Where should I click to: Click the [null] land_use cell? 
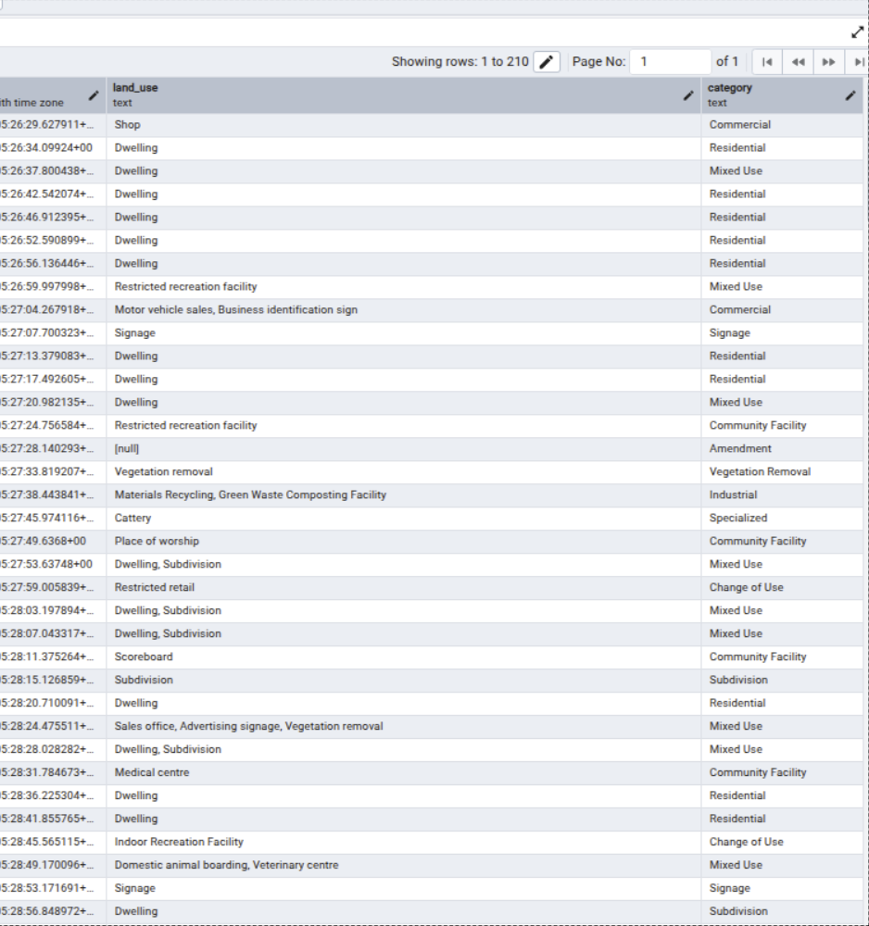click(127, 449)
